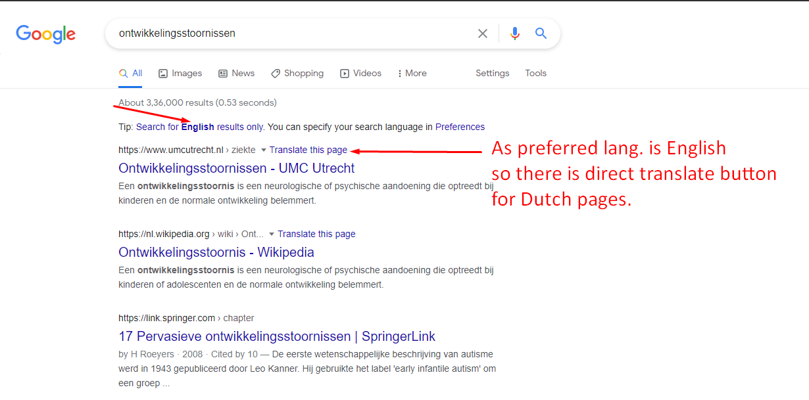809x400 pixels.
Task: Open search Tools
Action: click(x=535, y=74)
